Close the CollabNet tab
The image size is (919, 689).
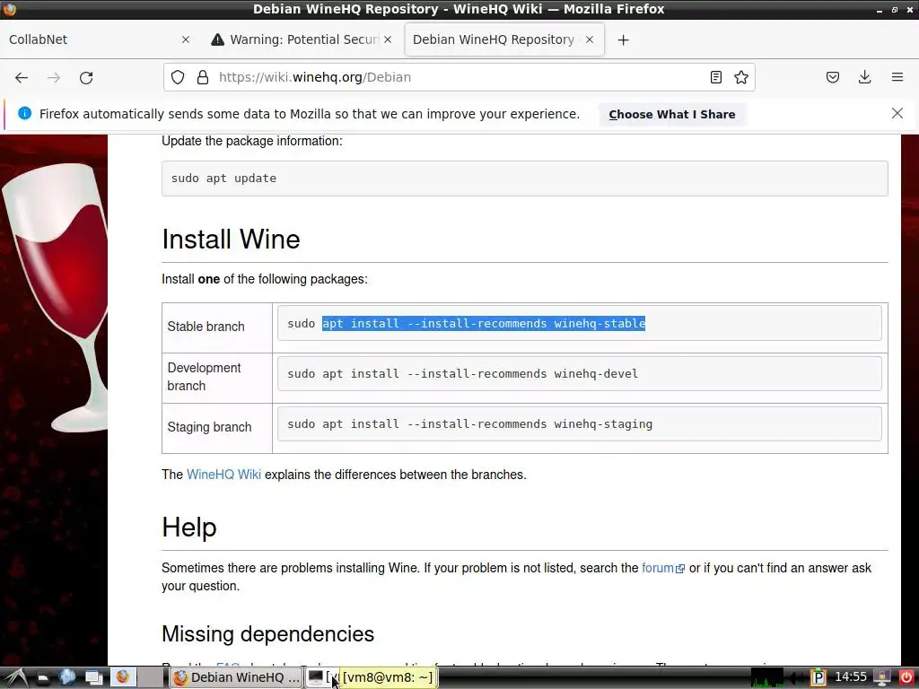(x=186, y=39)
